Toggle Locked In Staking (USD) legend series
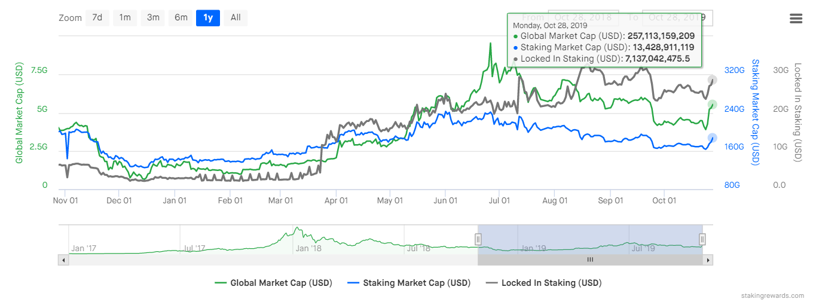 543,283
